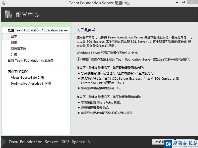Click the Configuration Center server icon in header
This screenshot has width=198, height=148.
click(x=8, y=15)
